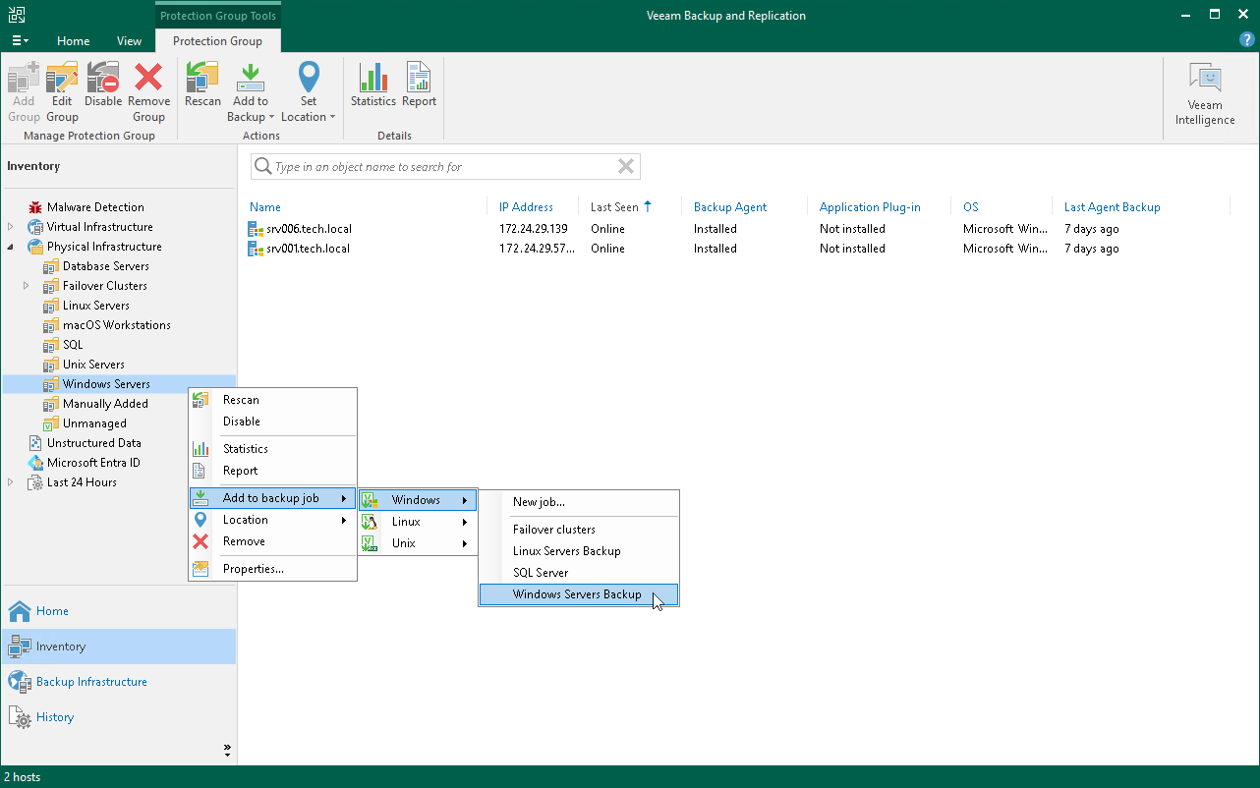Select the Database Servers tree item
The height and width of the screenshot is (788, 1260).
point(106,266)
